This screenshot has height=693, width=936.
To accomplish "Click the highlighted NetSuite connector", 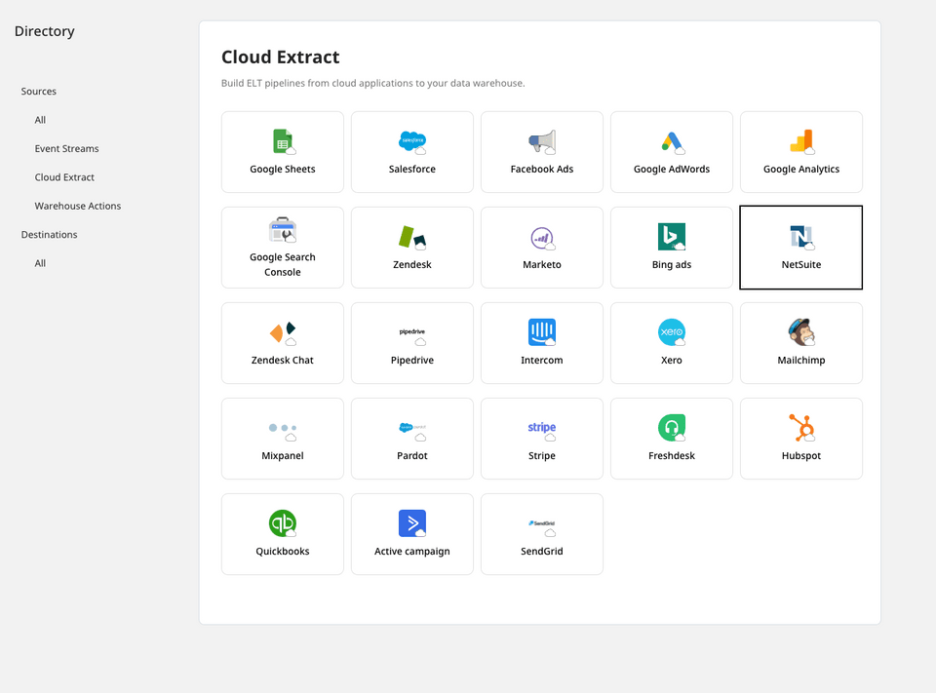I will pos(800,248).
